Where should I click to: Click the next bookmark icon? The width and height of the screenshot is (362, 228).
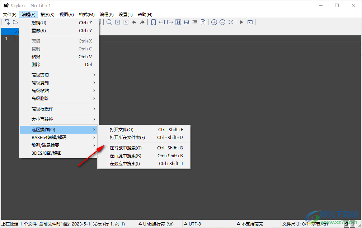click(170, 22)
